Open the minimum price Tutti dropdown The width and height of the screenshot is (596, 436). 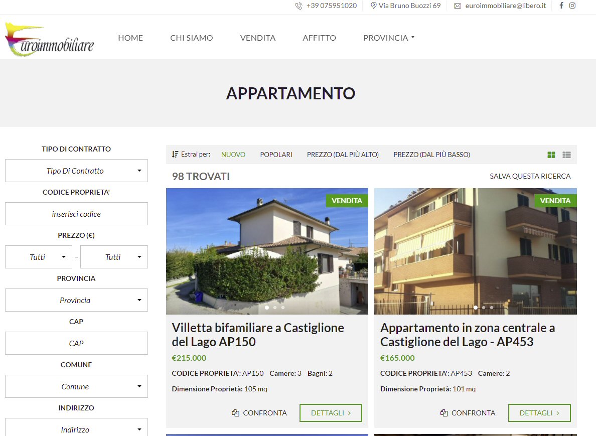click(39, 257)
